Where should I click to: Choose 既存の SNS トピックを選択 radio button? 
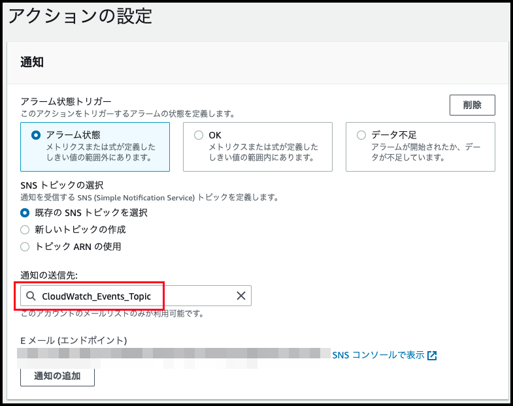[25, 213]
